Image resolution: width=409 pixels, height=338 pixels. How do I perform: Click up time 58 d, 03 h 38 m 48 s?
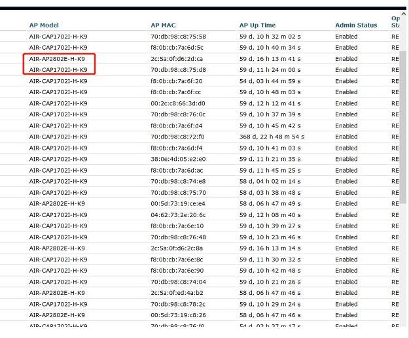point(270,193)
